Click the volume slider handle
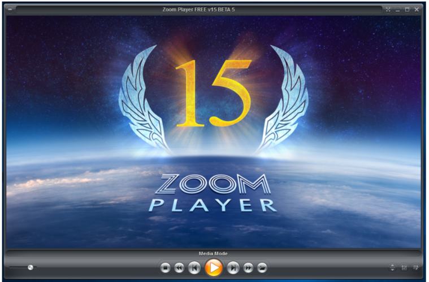 [x=31, y=267]
